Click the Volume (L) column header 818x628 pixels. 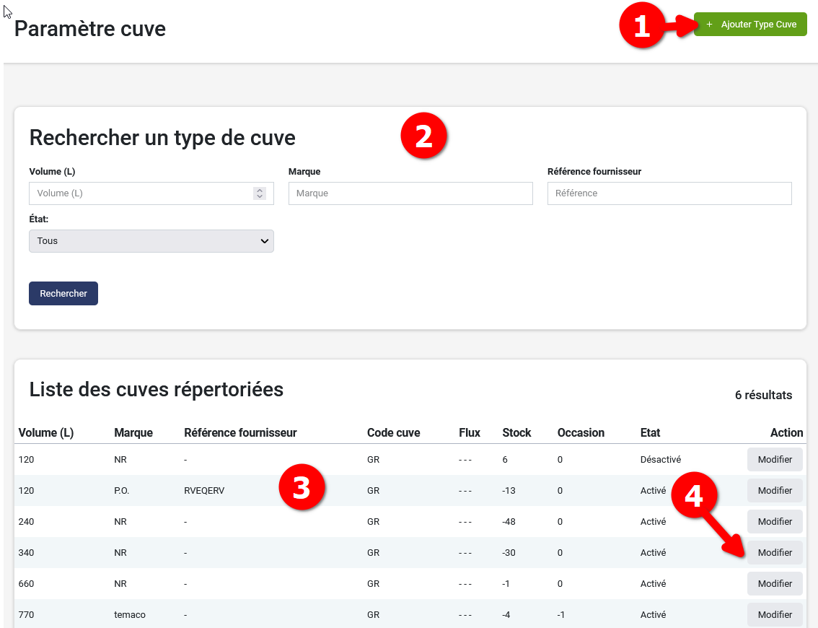point(45,432)
